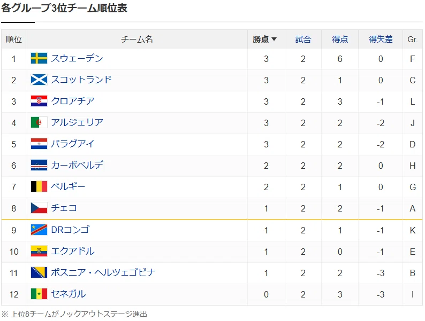The width and height of the screenshot is (425, 321).
Task: Sort table by 得点 column
Action: pos(340,39)
